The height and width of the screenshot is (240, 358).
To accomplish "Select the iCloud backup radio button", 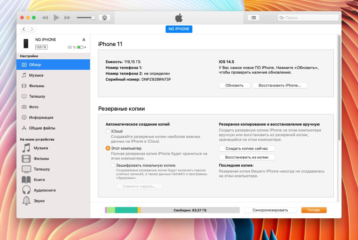I will 108,131.
